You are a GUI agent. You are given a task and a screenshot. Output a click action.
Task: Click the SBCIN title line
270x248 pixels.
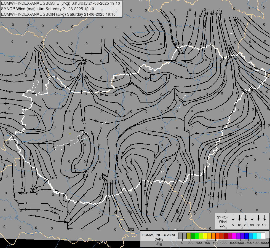pyautogui.click(x=58, y=14)
